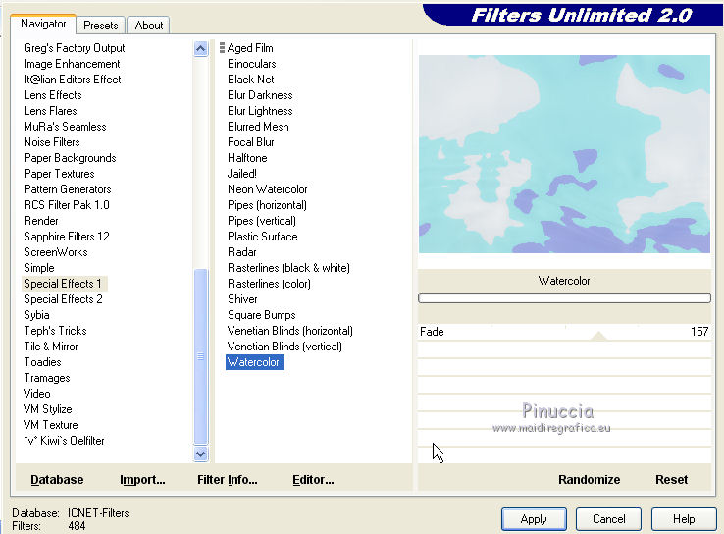Viewport: 724px width, 534px height.
Task: Select the Fade slider handle at 157
Action: 598,336
